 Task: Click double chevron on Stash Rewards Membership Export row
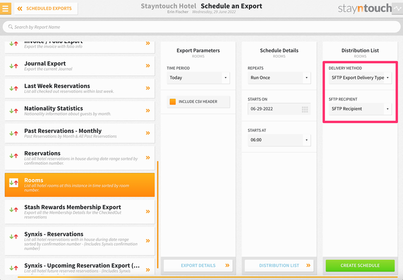(x=148, y=211)
